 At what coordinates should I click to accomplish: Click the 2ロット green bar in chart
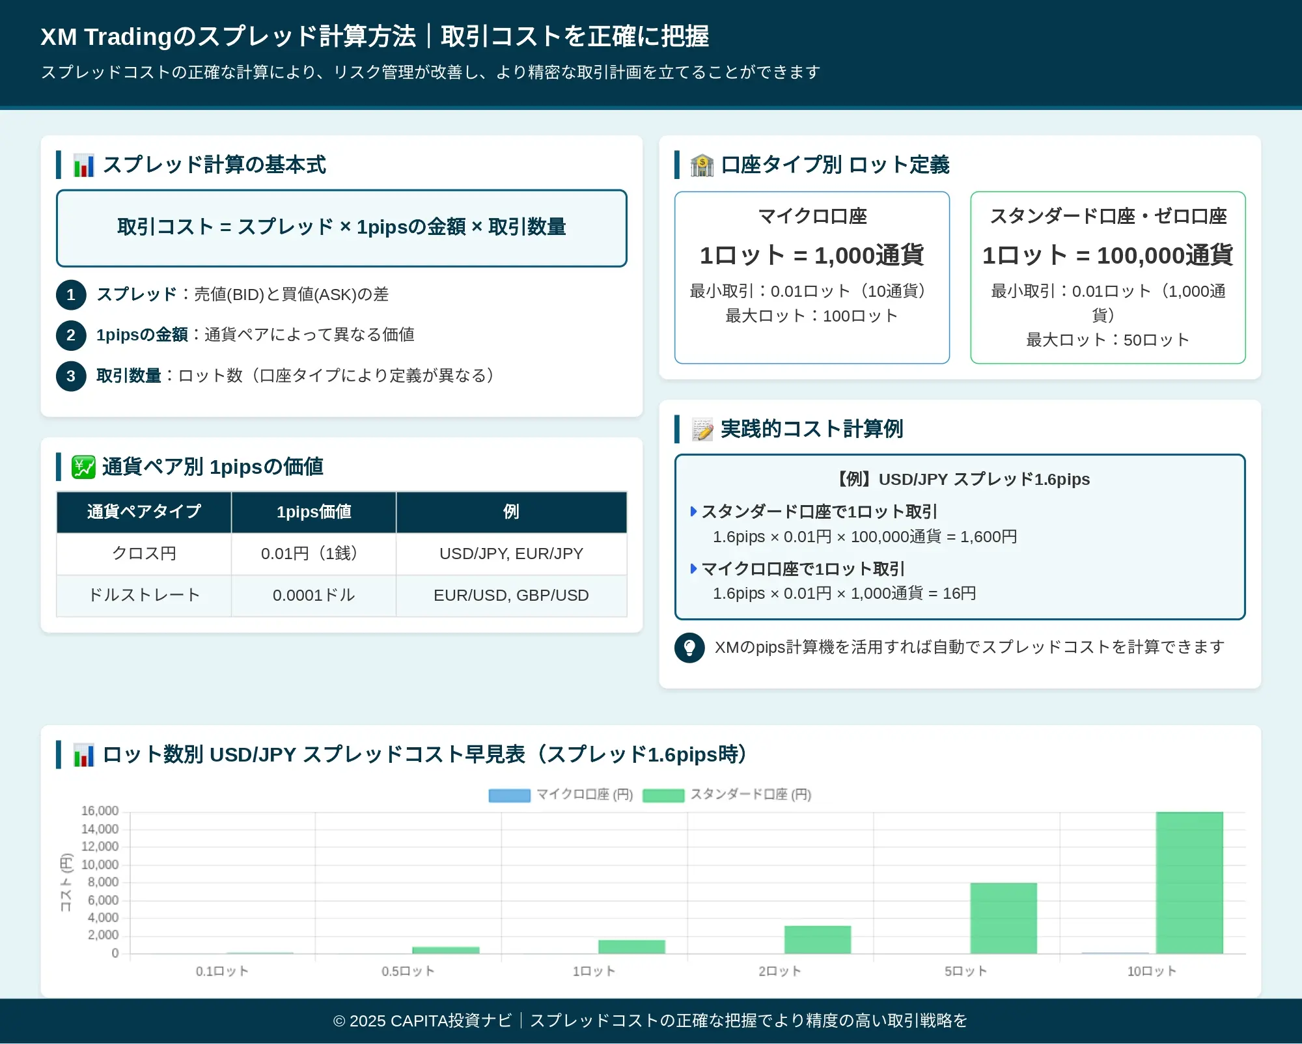818,940
